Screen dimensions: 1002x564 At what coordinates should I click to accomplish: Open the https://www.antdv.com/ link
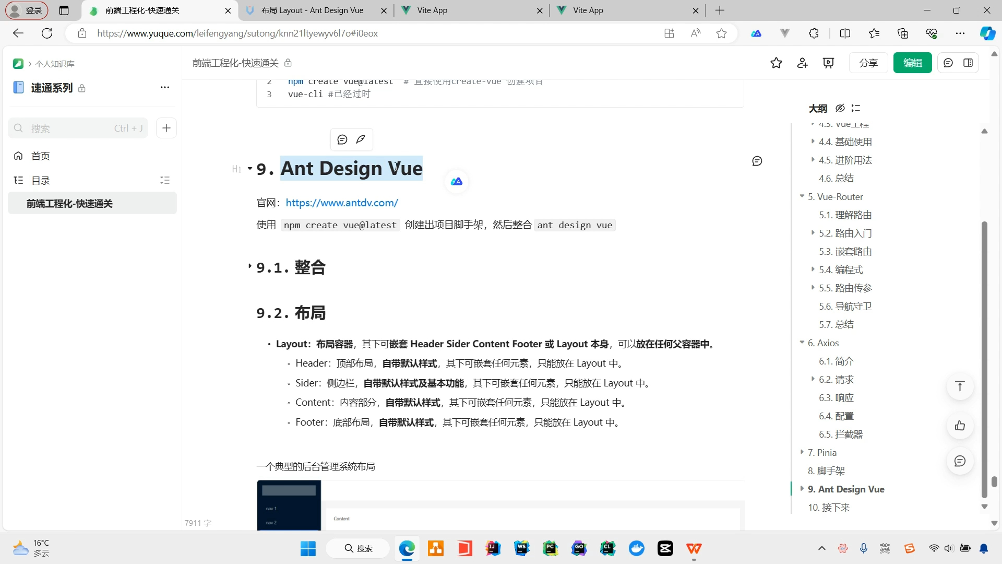point(341,203)
